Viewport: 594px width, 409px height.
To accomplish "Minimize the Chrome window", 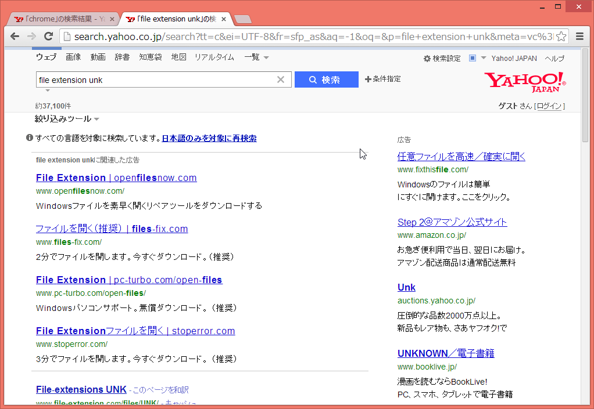I will [x=542, y=7].
